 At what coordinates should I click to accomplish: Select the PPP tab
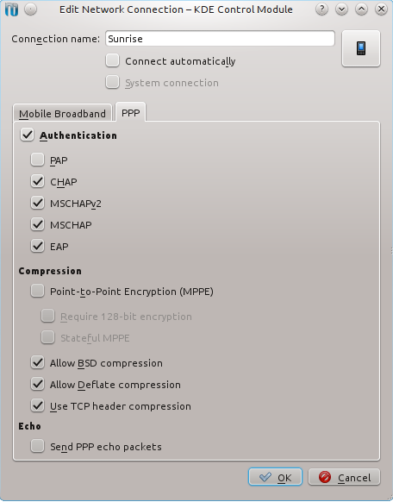click(x=131, y=112)
